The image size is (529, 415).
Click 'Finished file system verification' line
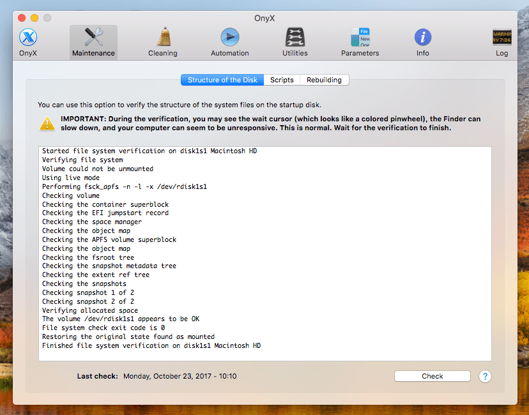(x=151, y=345)
